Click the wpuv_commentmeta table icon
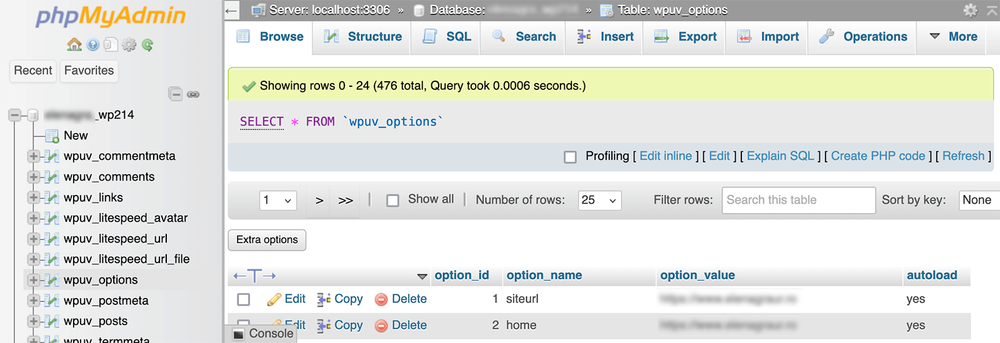 point(53,156)
